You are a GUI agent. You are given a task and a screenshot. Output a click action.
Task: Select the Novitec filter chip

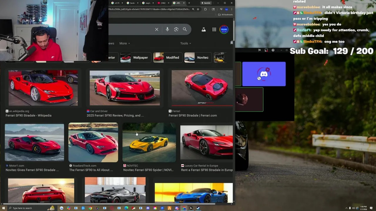click(x=198, y=58)
